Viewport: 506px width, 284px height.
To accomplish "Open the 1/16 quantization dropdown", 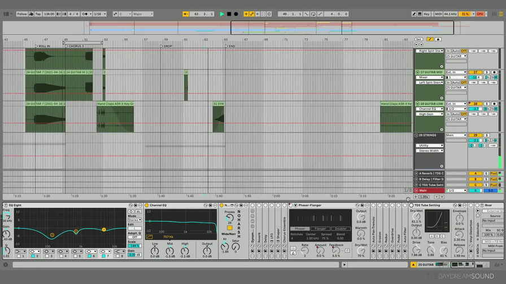I will point(99,14).
